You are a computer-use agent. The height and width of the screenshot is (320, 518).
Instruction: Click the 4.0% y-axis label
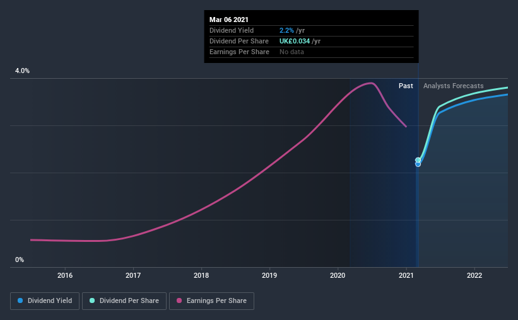pyautogui.click(x=22, y=71)
